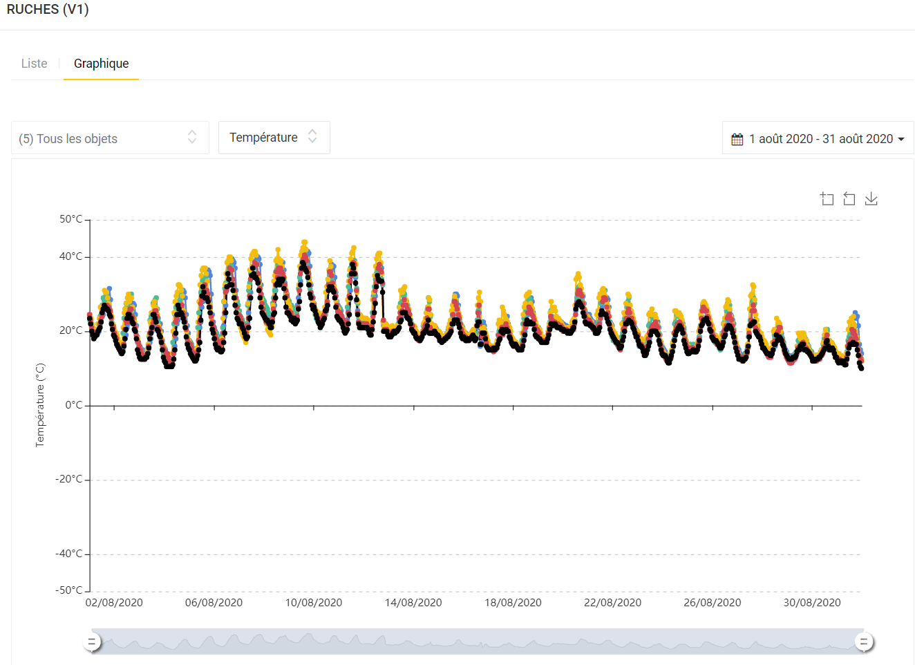The image size is (915, 665).
Task: Click the RUCHES (V1) page title
Action: [x=48, y=9]
